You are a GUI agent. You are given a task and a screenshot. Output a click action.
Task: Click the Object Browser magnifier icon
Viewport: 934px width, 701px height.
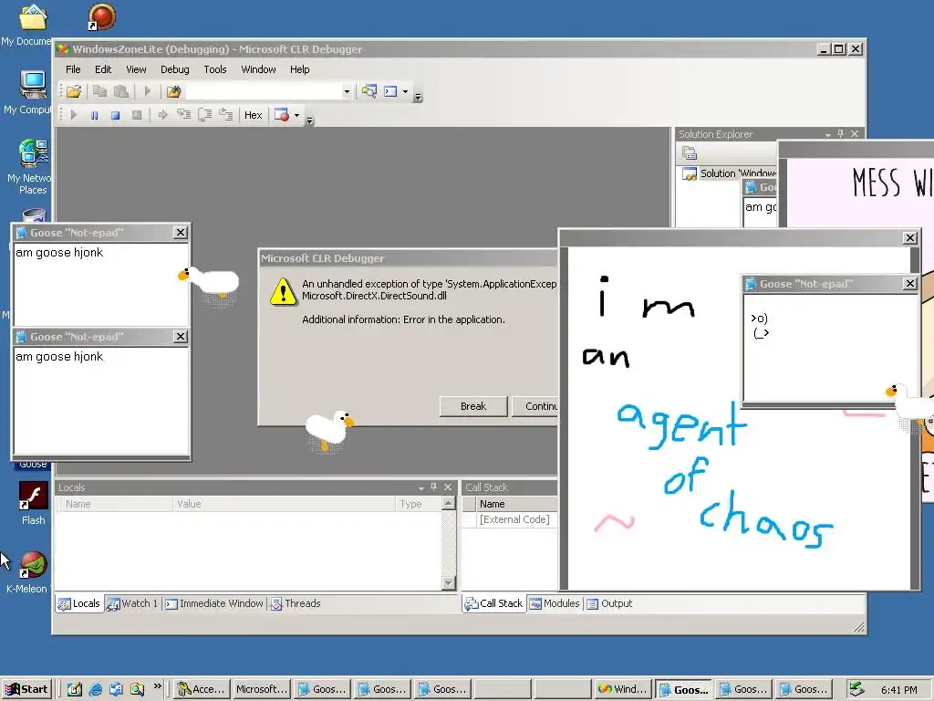pos(369,91)
